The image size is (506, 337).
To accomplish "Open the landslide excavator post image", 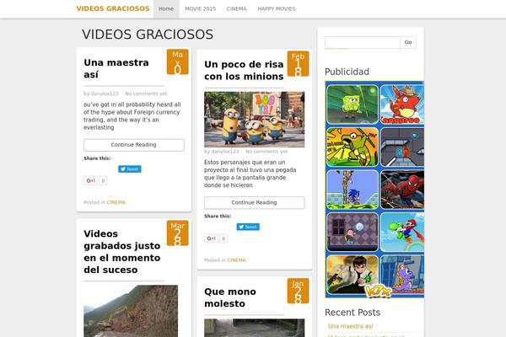I will [x=131, y=311].
